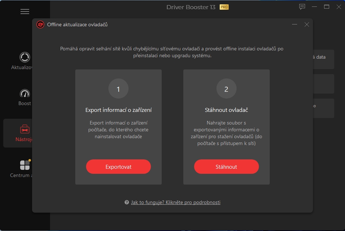Maximize the Driver Booster main window
The width and height of the screenshot is (345, 231).
point(327,7)
